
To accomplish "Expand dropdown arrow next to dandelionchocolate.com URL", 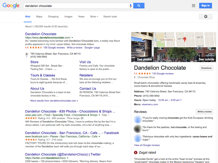I will 72,37.
